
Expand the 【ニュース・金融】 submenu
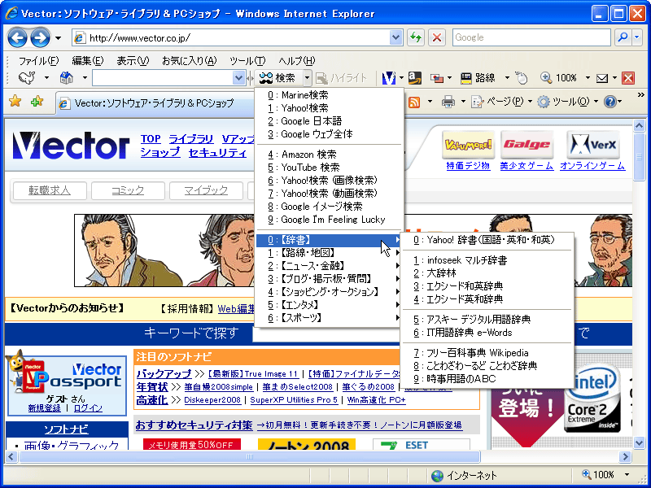click(x=329, y=266)
